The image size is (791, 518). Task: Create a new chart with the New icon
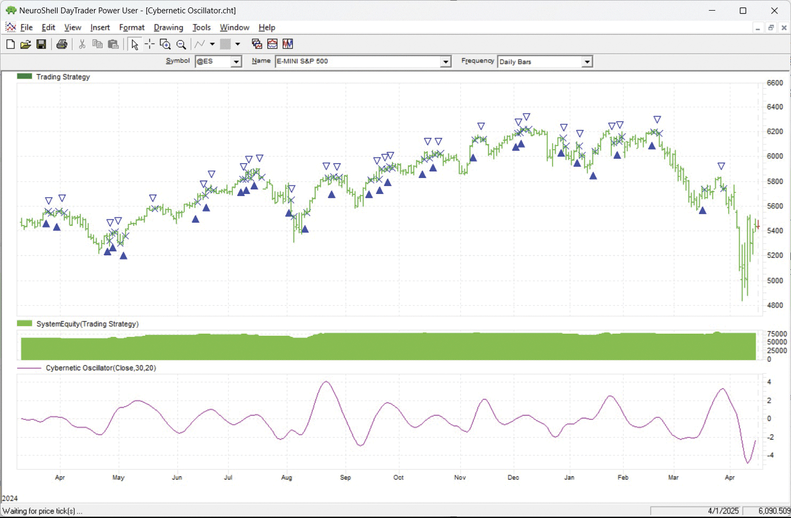tap(10, 44)
